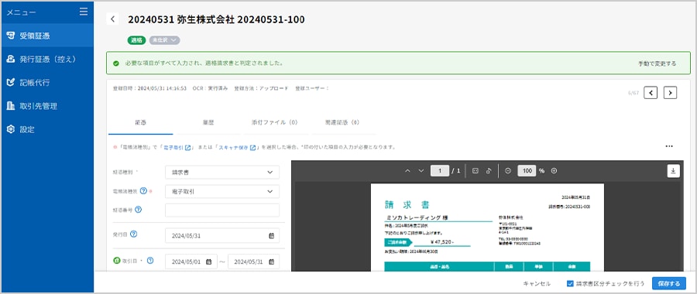Click 手動で変更する in the green banner

[x=657, y=63]
